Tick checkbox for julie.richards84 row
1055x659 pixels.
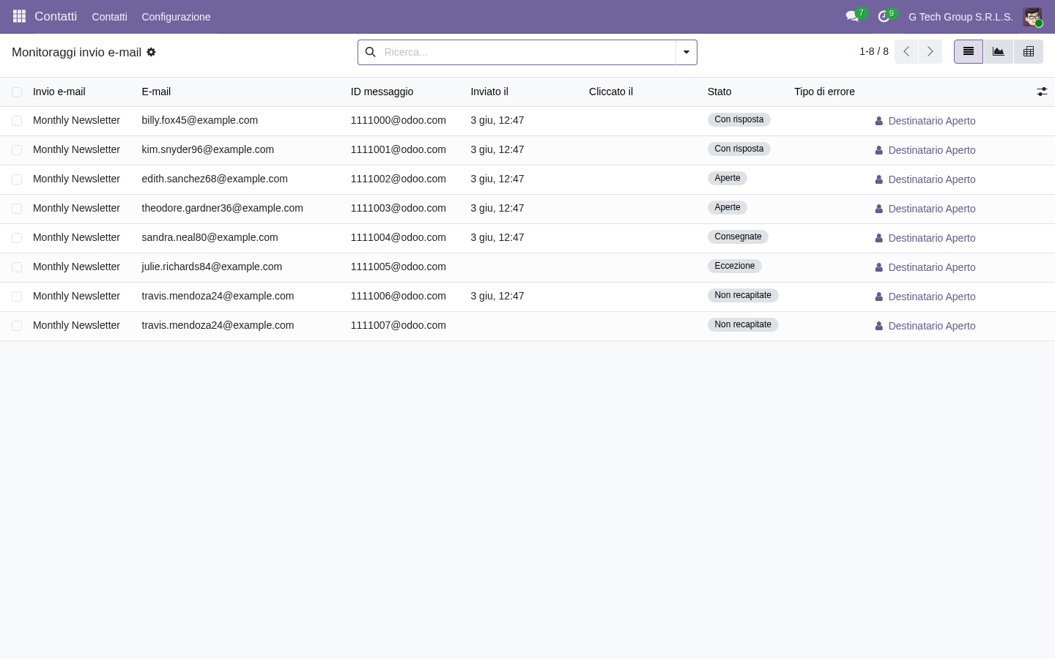pyautogui.click(x=17, y=267)
